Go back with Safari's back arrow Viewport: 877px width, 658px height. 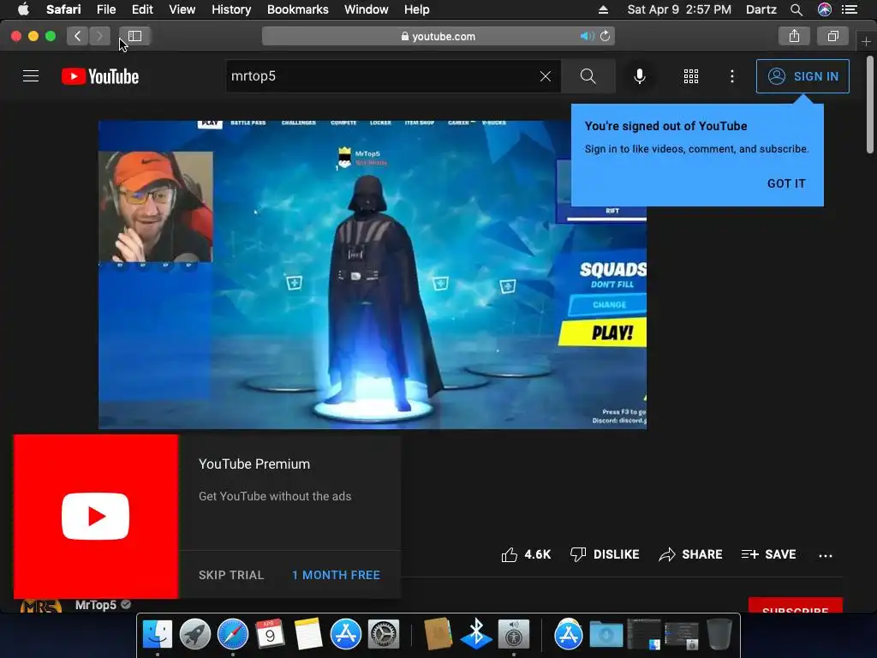click(x=77, y=36)
